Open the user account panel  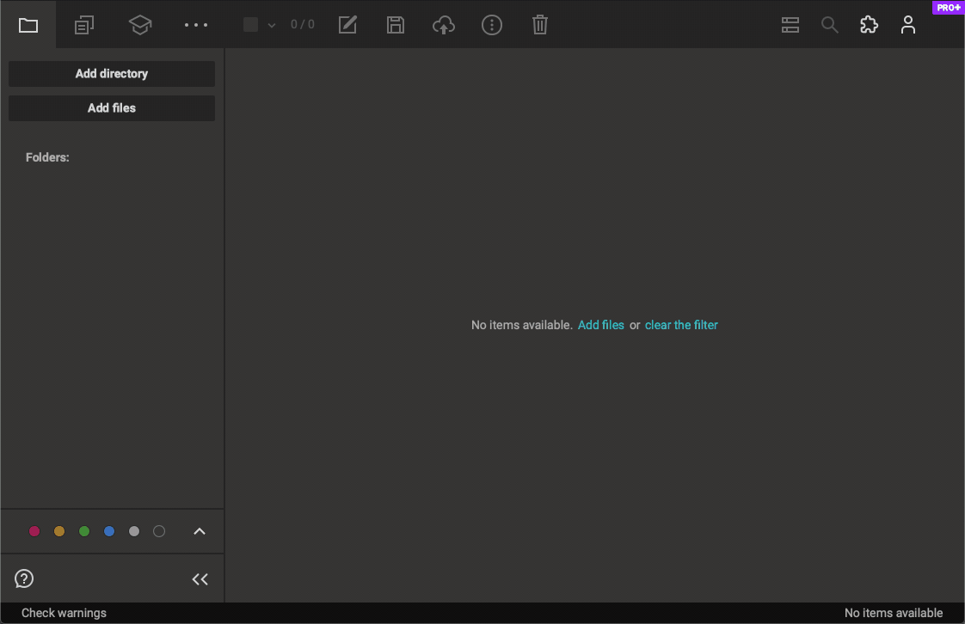(x=908, y=24)
